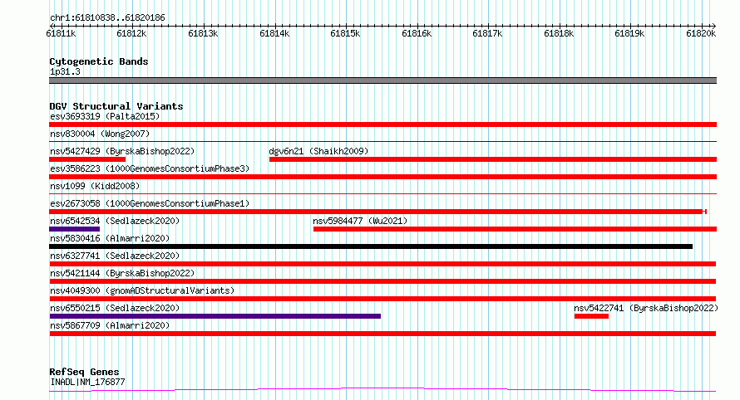The height and width of the screenshot is (400, 740).
Task: Select the nsv830004 (Wong2007) variant label
Action: (x=100, y=134)
